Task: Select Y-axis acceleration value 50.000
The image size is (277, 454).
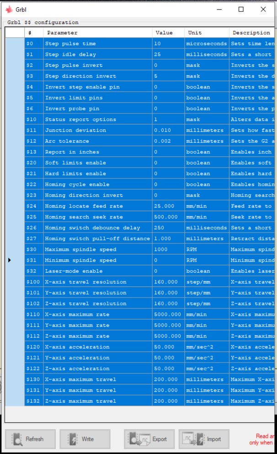Action: click(168, 358)
